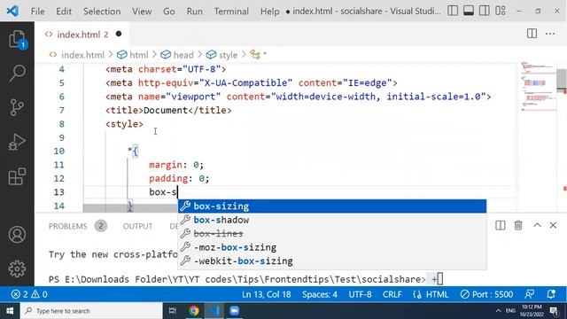Click head element in the breadcrumb

177,55
